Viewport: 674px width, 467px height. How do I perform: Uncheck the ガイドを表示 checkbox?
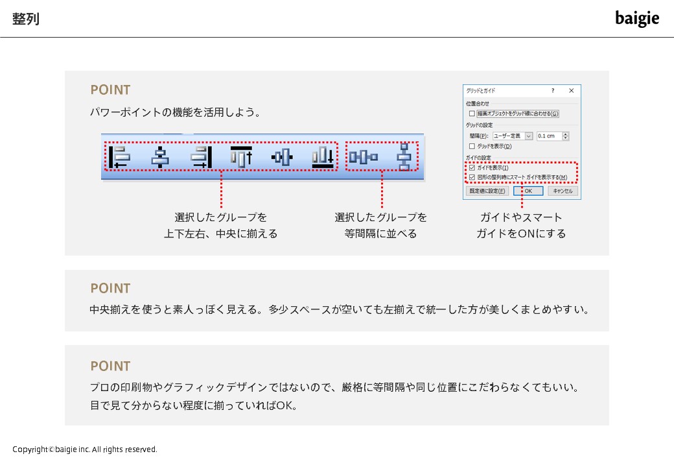pos(472,168)
